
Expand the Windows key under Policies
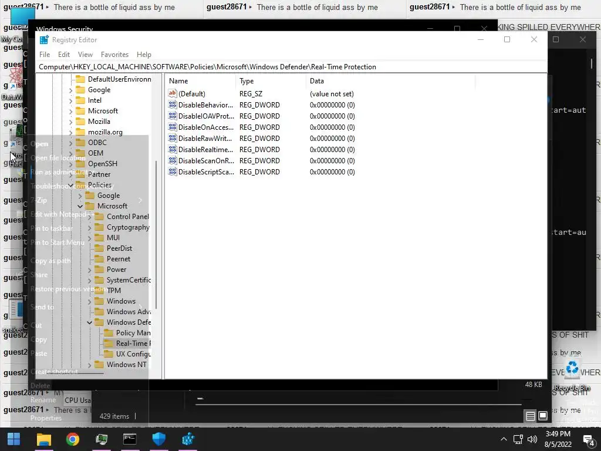89,301
